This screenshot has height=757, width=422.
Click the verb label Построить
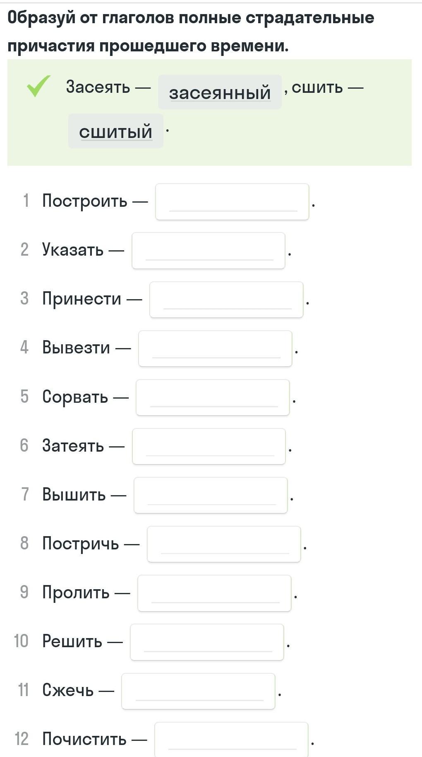tap(85, 201)
